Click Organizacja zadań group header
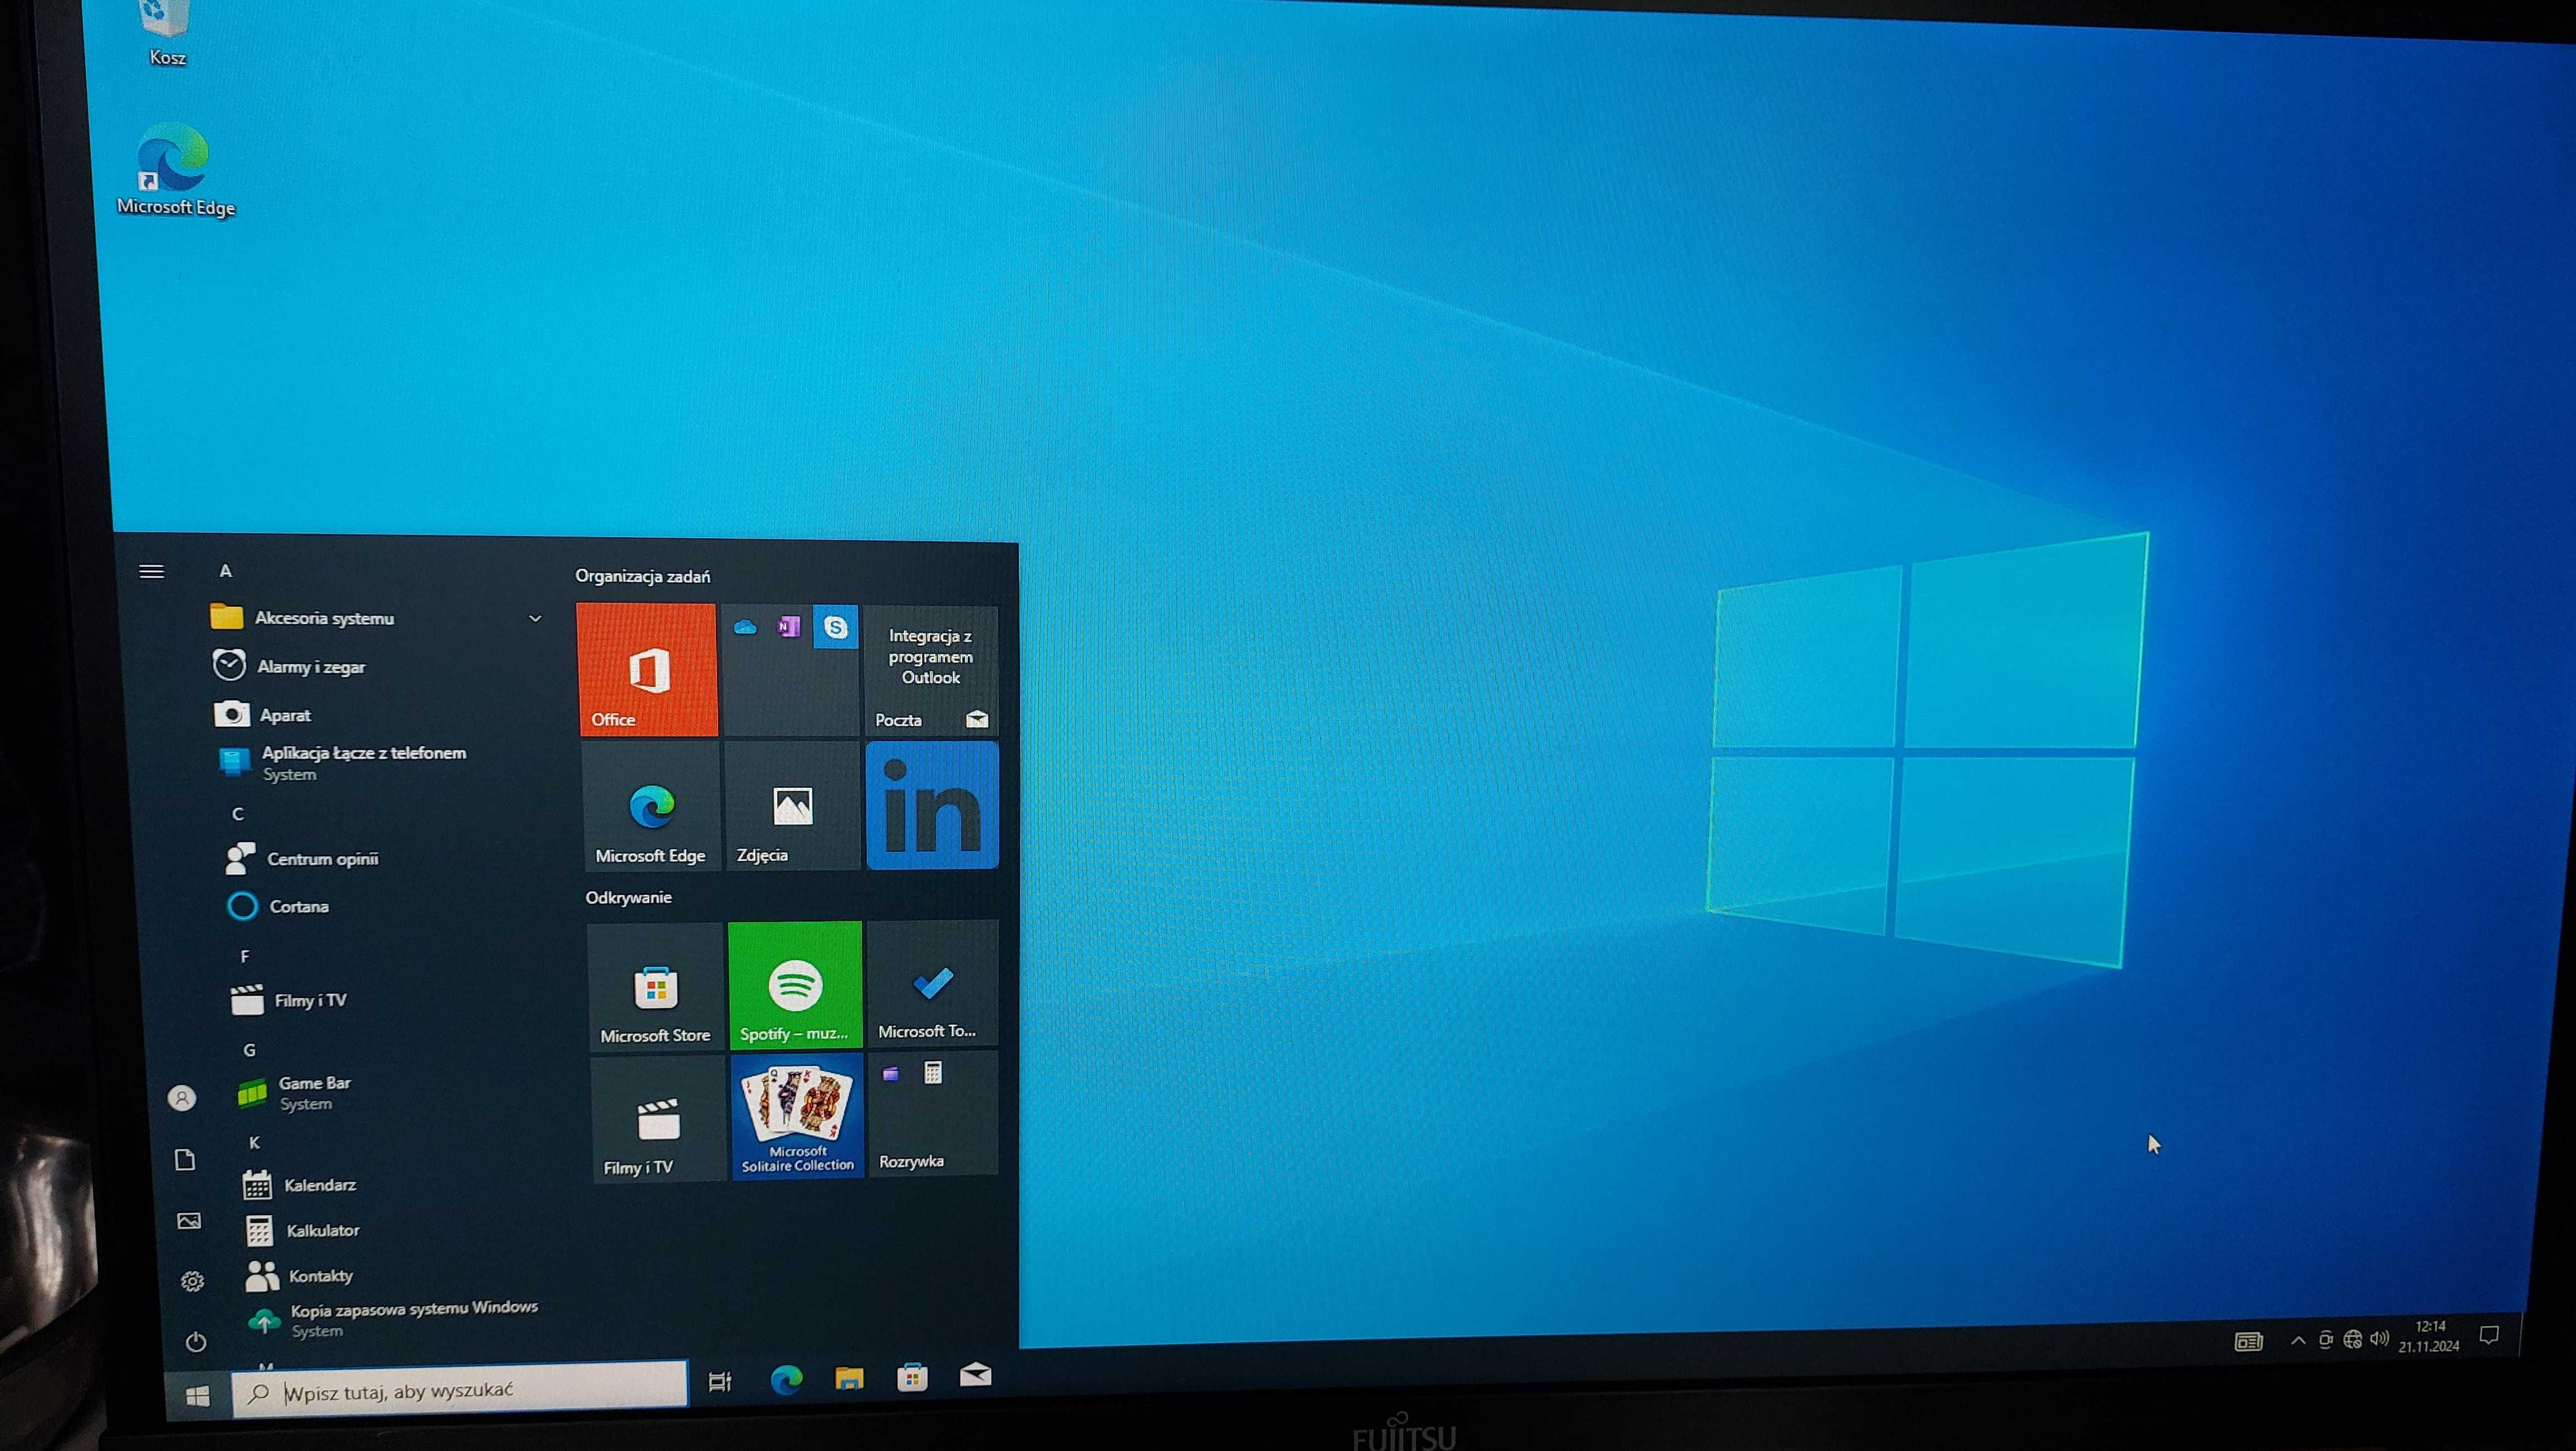 pos(643,576)
